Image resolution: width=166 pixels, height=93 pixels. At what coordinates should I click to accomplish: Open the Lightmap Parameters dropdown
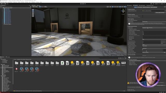click(x=153, y=52)
